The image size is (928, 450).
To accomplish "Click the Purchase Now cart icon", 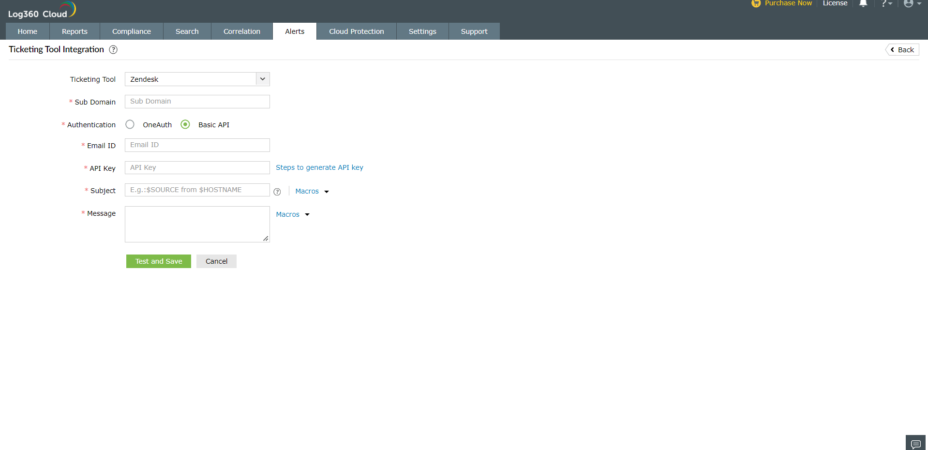I will 755,3.
